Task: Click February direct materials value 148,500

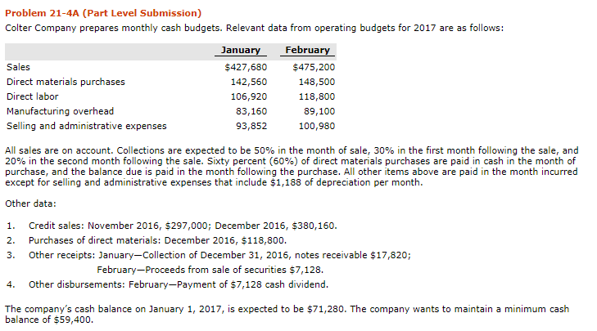Action: (x=317, y=82)
